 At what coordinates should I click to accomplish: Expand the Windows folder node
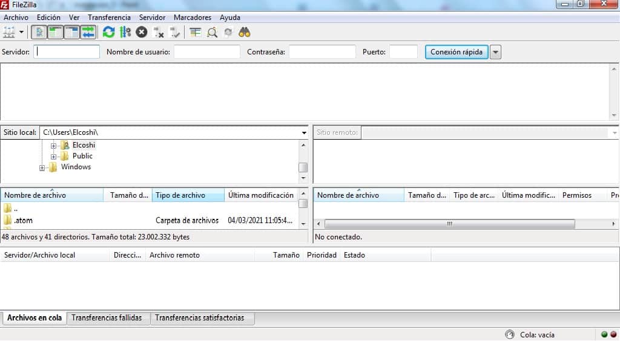pos(42,167)
